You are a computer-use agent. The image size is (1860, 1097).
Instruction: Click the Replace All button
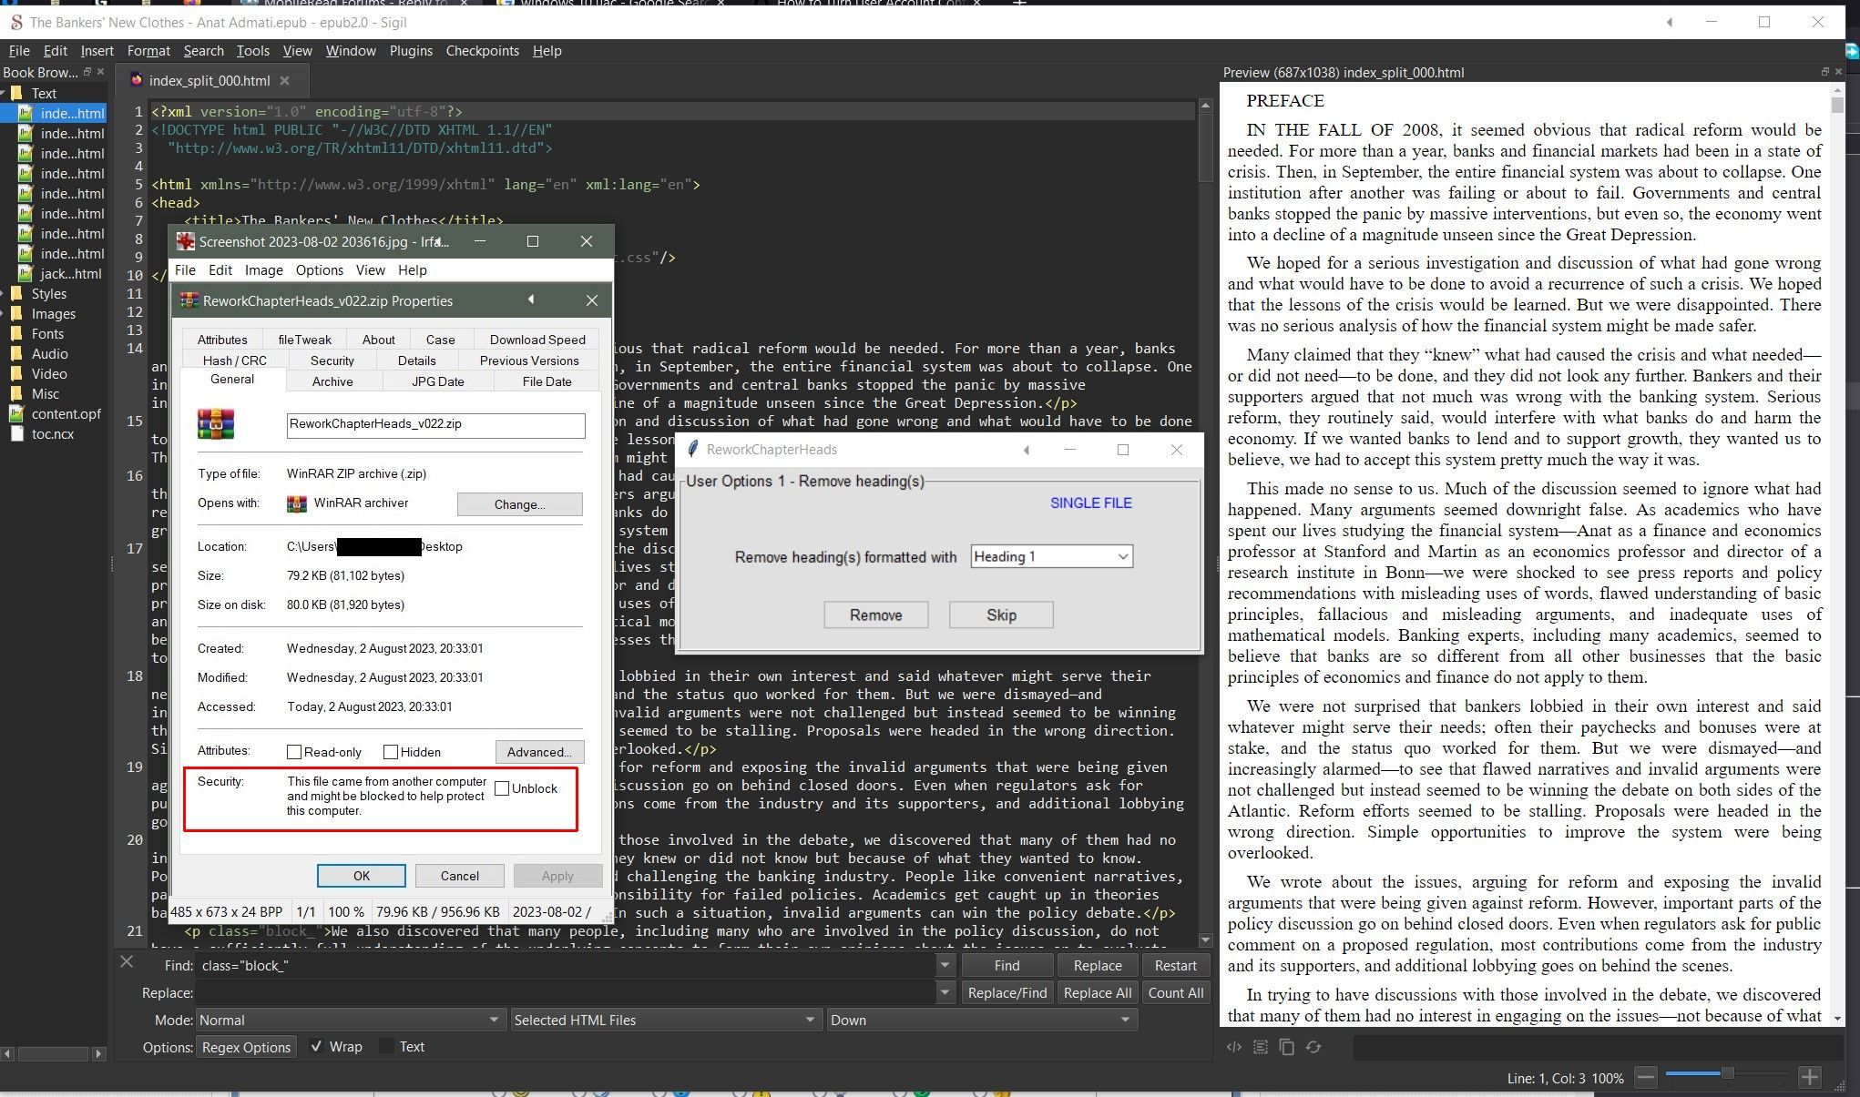tap(1097, 992)
